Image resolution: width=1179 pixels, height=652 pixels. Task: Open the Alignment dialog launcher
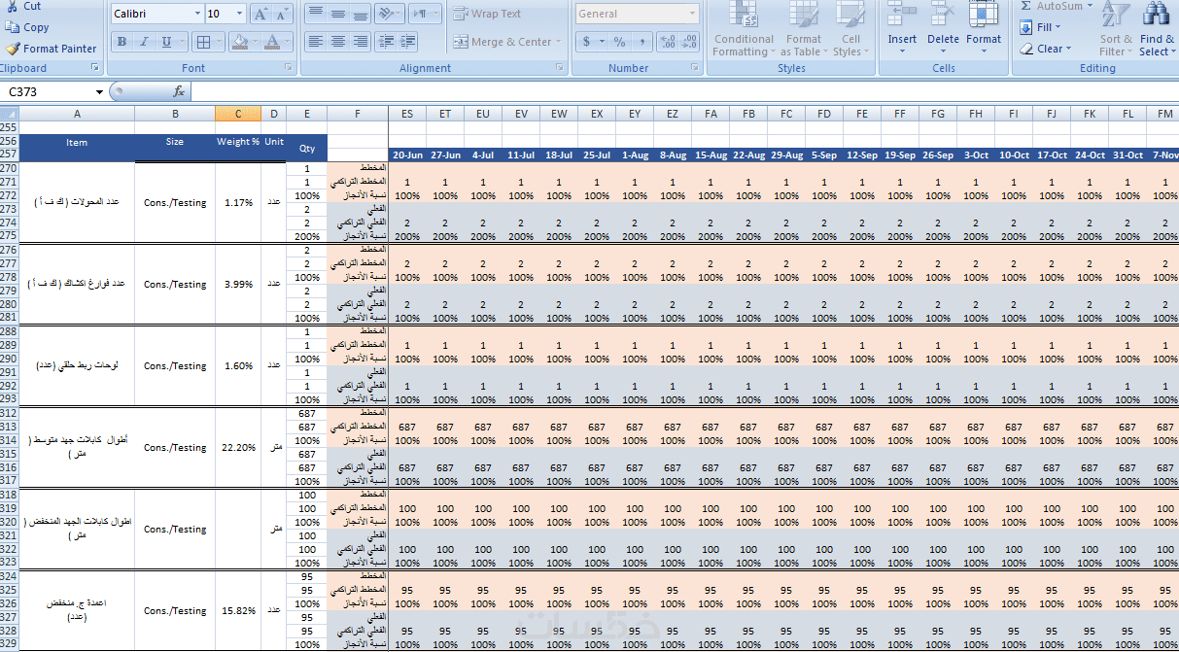click(x=560, y=68)
